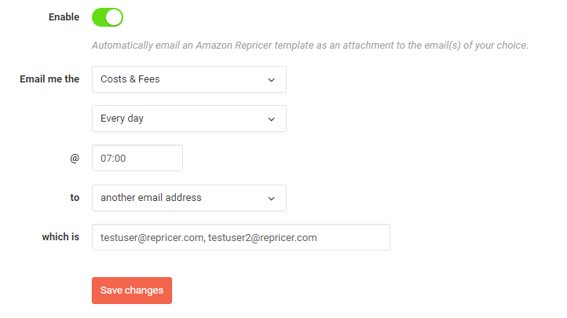567x318 pixels.
Task: Click into the email recipients text field
Action: click(353, 237)
